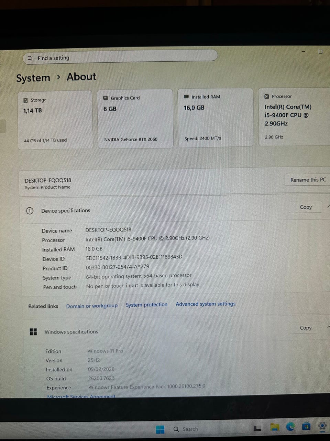Screen dimensions: 330x441
Task: Open the black L-shaped app on taskbar
Action: pyautogui.click(x=257, y=429)
